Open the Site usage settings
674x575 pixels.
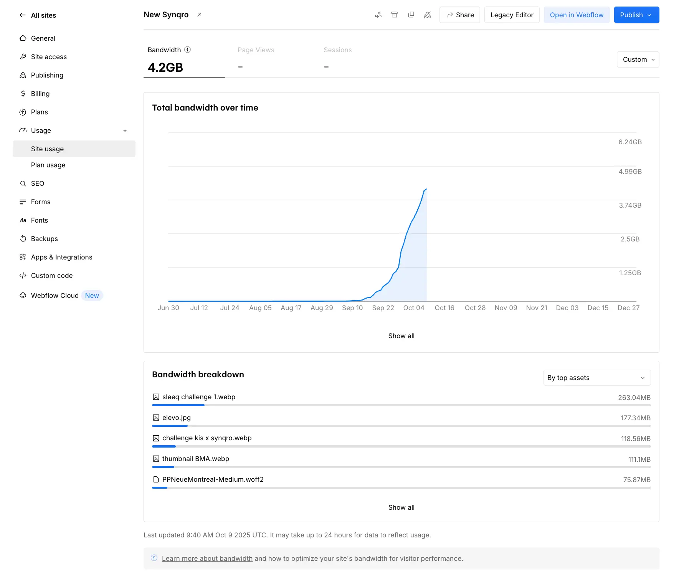tap(47, 149)
